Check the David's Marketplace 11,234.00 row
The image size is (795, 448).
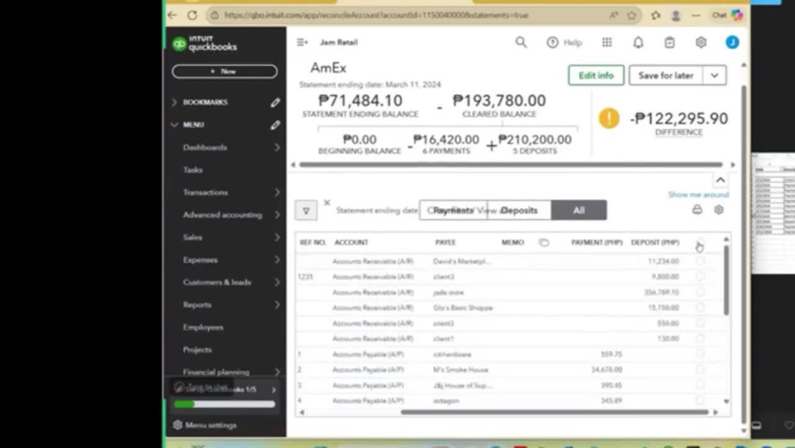700,261
